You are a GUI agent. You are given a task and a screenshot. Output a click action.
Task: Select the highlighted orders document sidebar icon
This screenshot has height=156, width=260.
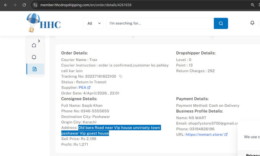point(35,69)
